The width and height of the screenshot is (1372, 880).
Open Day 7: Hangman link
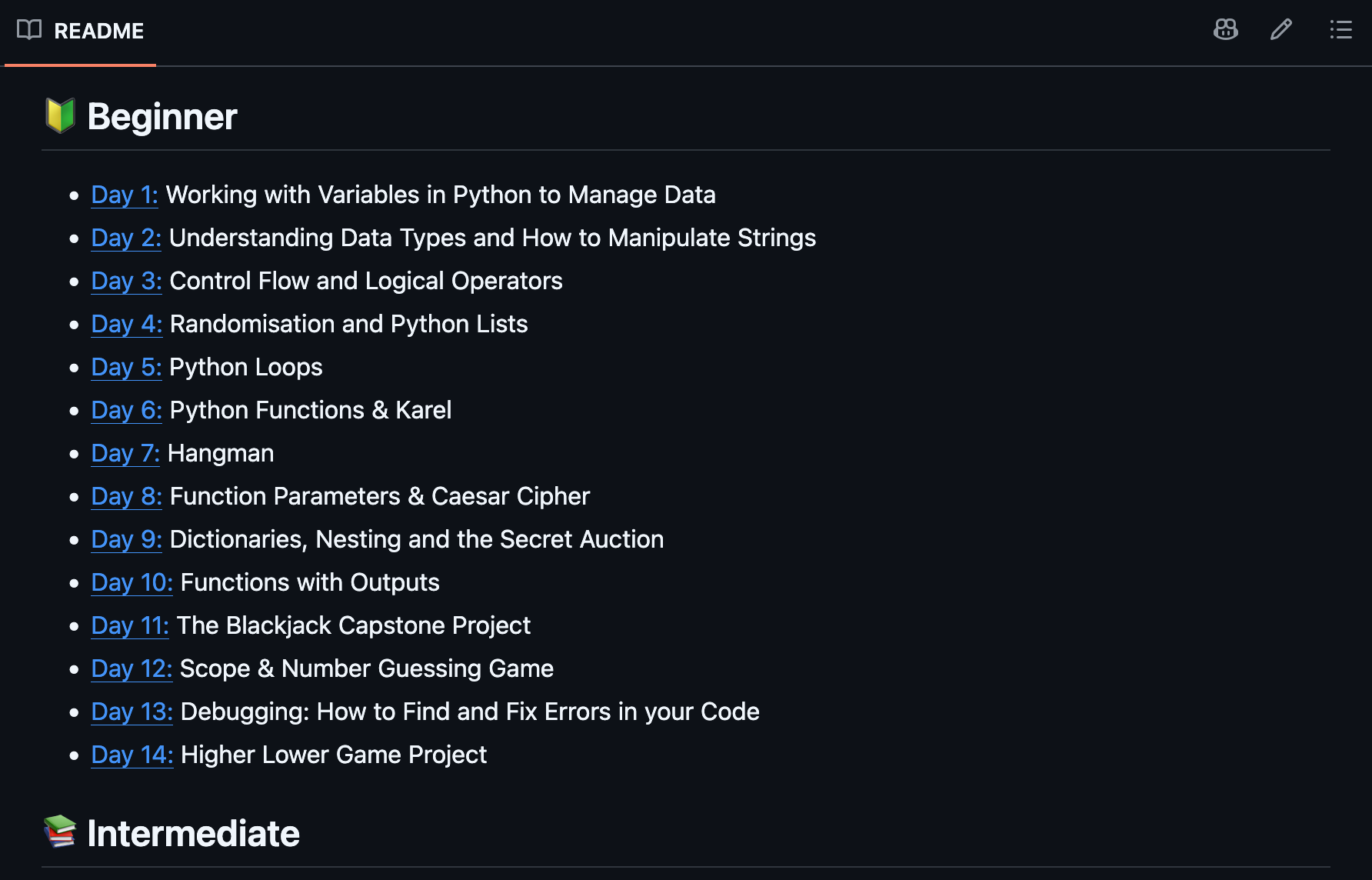click(x=125, y=453)
